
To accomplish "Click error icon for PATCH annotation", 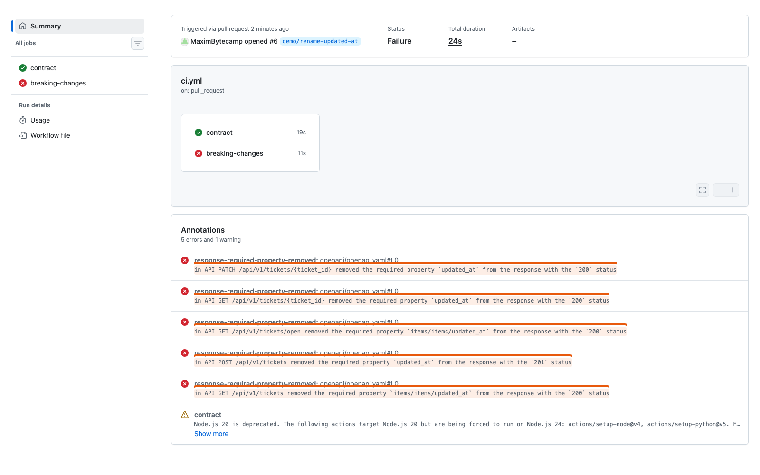I will click(x=185, y=260).
